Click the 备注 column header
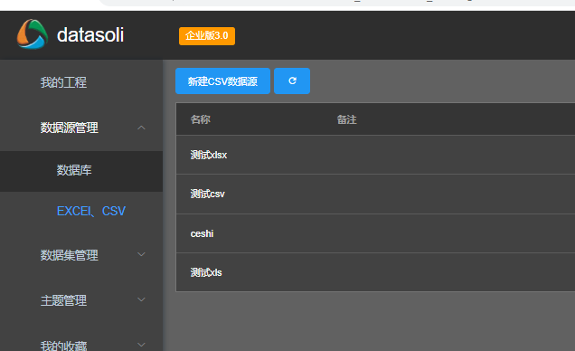 pos(346,119)
